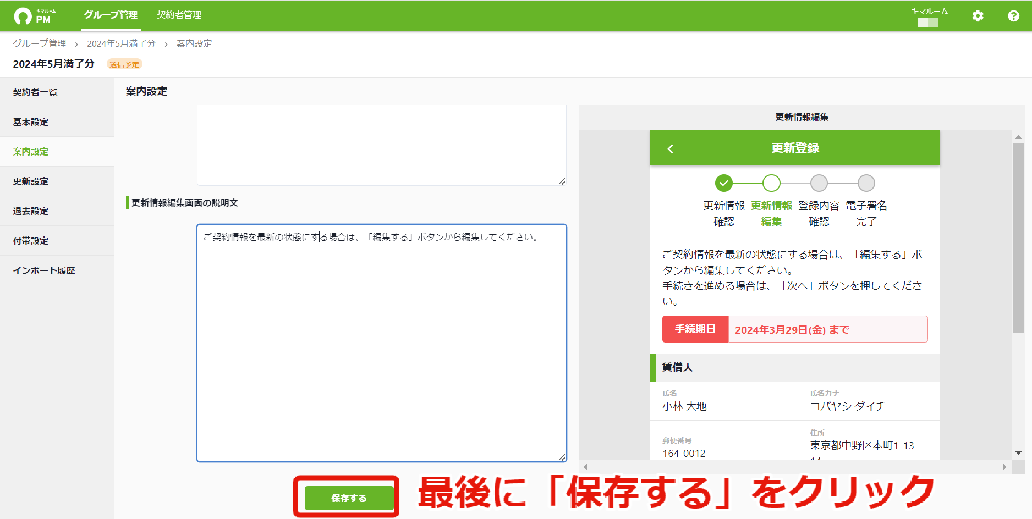Click the 登録内容確認 step circle

[819, 183]
